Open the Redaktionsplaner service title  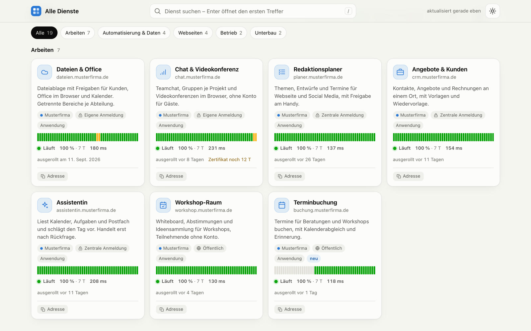(x=318, y=69)
